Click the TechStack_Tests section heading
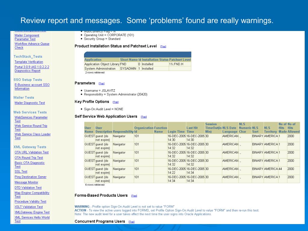 point(28,57)
